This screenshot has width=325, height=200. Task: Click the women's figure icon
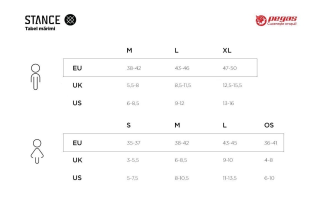[x=37, y=151]
